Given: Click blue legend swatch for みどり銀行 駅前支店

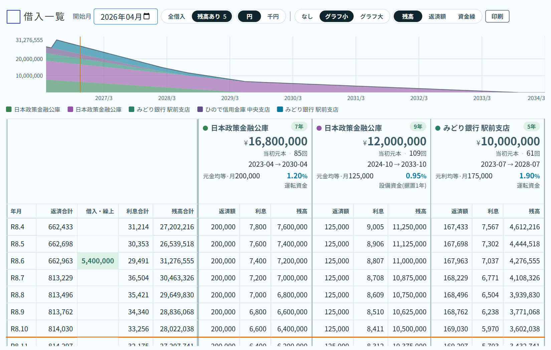Looking at the screenshot, I should pyautogui.click(x=280, y=109).
